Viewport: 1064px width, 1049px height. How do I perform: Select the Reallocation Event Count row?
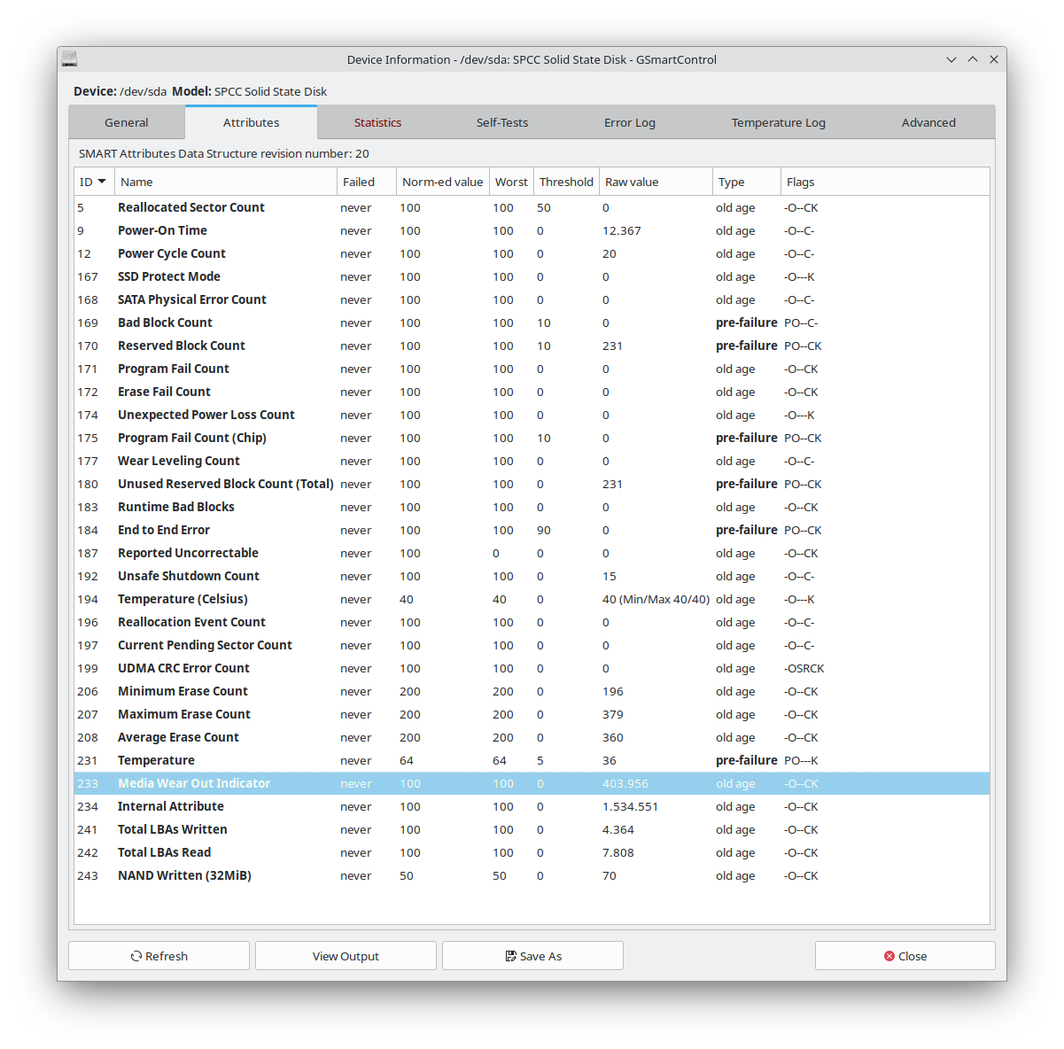pos(532,622)
